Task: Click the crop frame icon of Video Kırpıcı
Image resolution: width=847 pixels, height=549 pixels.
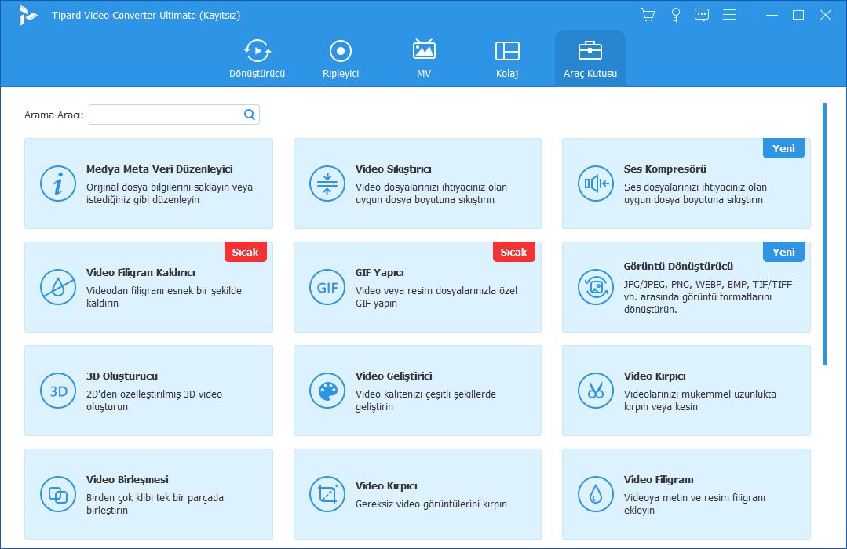Action: coord(327,494)
